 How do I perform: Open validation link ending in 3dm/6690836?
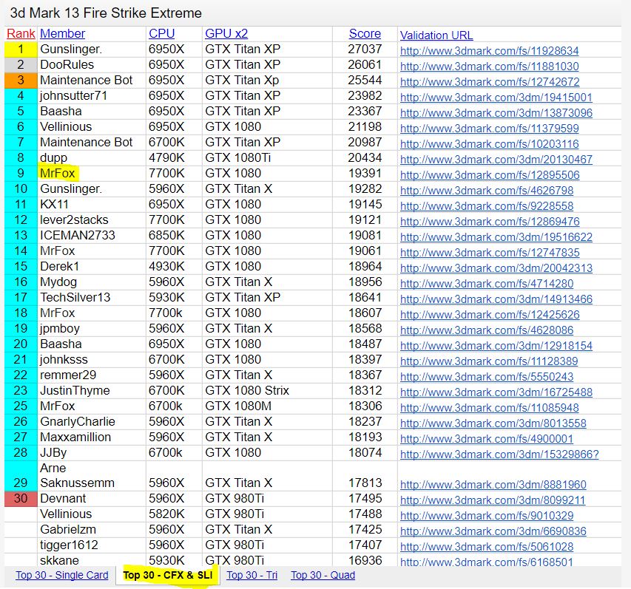coord(493,531)
